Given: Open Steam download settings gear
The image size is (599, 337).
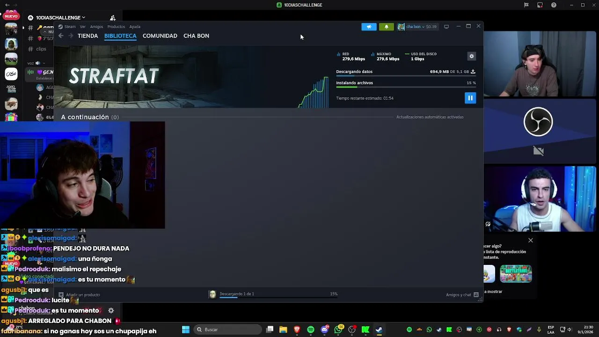Looking at the screenshot, I should [x=472, y=56].
